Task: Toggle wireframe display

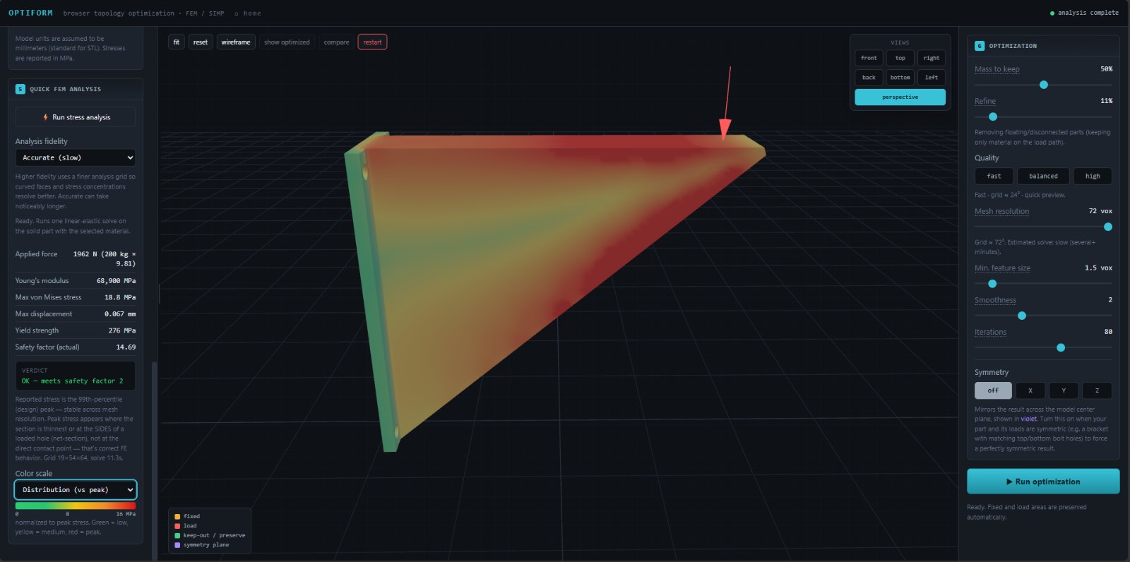Action: coord(236,42)
